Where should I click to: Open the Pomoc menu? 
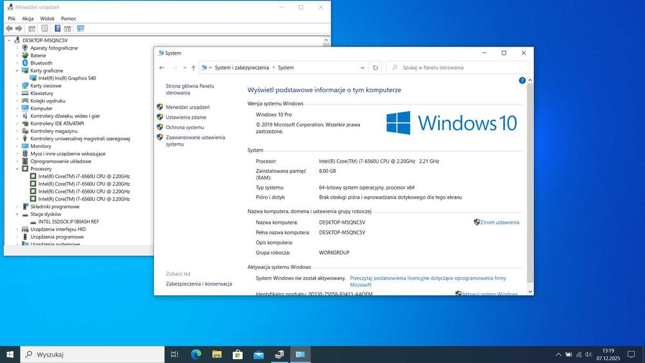click(68, 19)
